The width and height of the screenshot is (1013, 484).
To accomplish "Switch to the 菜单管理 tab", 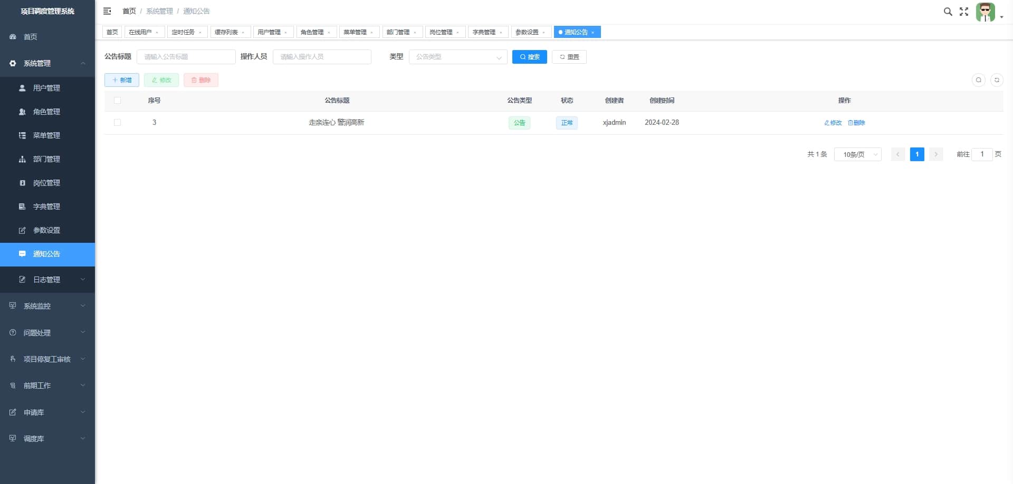I will point(359,32).
